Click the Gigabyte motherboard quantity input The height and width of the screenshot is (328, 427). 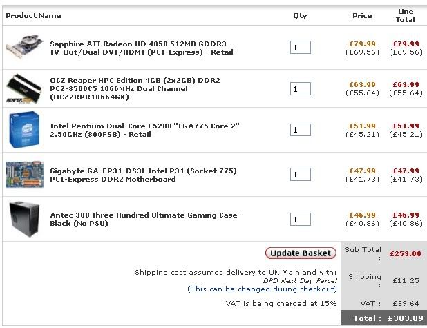pyautogui.click(x=301, y=175)
